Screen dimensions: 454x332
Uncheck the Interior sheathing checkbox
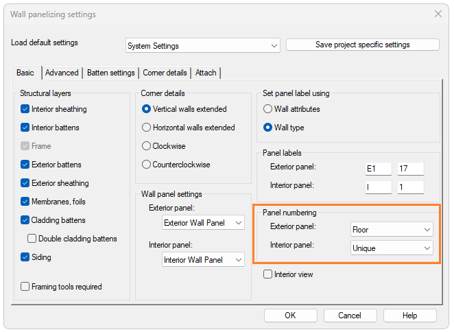tap(25, 109)
